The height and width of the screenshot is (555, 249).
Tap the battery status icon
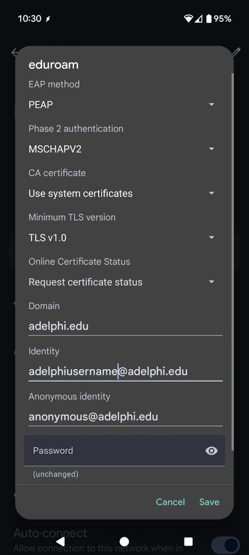(209, 19)
